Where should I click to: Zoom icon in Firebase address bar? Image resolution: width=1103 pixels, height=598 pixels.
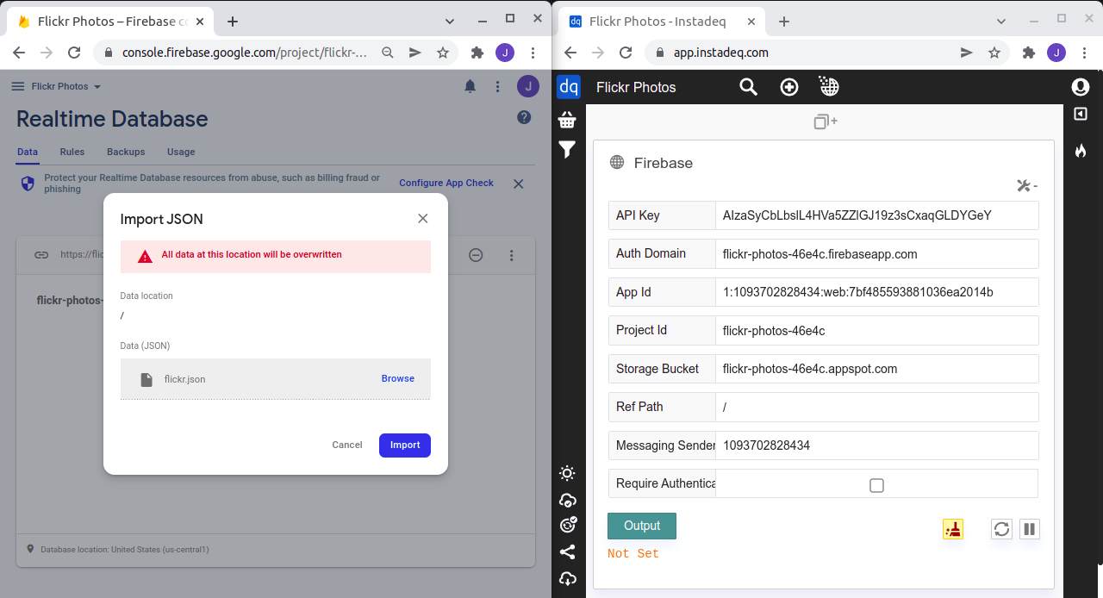coord(388,53)
